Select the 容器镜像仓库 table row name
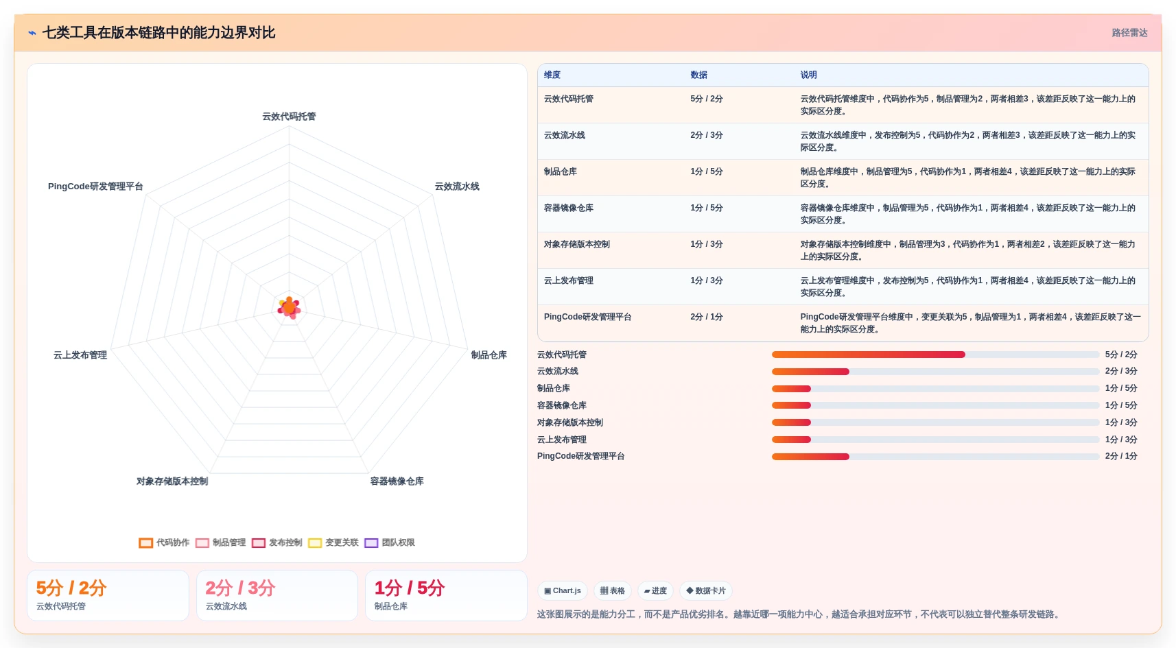This screenshot has height=648, width=1176. coord(569,208)
